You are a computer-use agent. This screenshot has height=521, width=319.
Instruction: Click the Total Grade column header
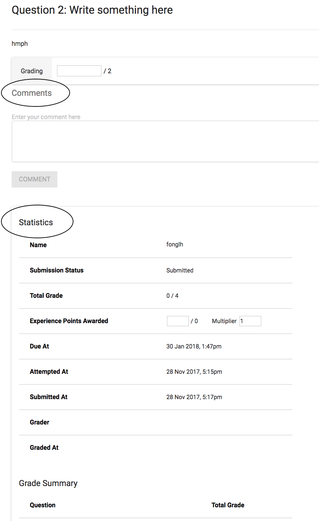(x=227, y=505)
